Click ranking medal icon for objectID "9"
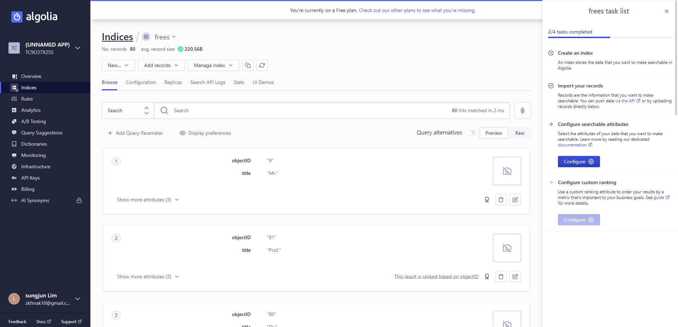 487,200
